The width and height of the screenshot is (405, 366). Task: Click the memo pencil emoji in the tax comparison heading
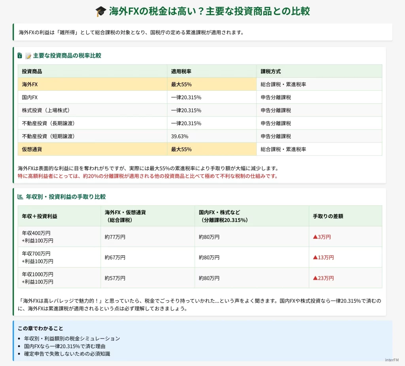pos(28,56)
